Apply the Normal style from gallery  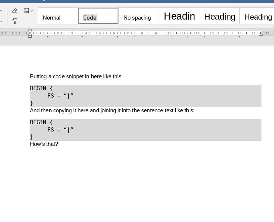(x=58, y=16)
